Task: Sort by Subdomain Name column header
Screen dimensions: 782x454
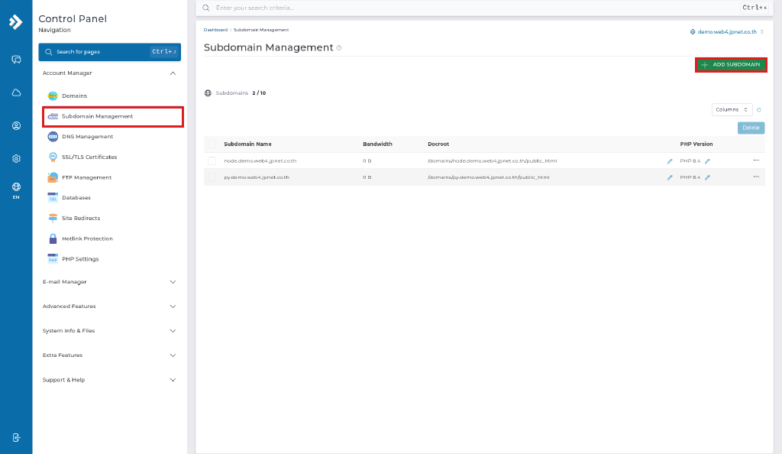Action: (x=248, y=144)
